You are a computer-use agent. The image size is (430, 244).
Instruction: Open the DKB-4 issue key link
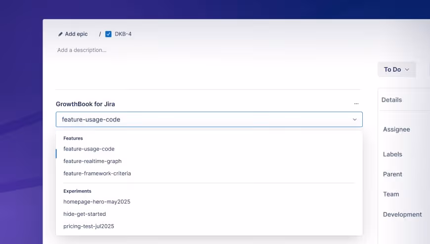[x=123, y=34]
